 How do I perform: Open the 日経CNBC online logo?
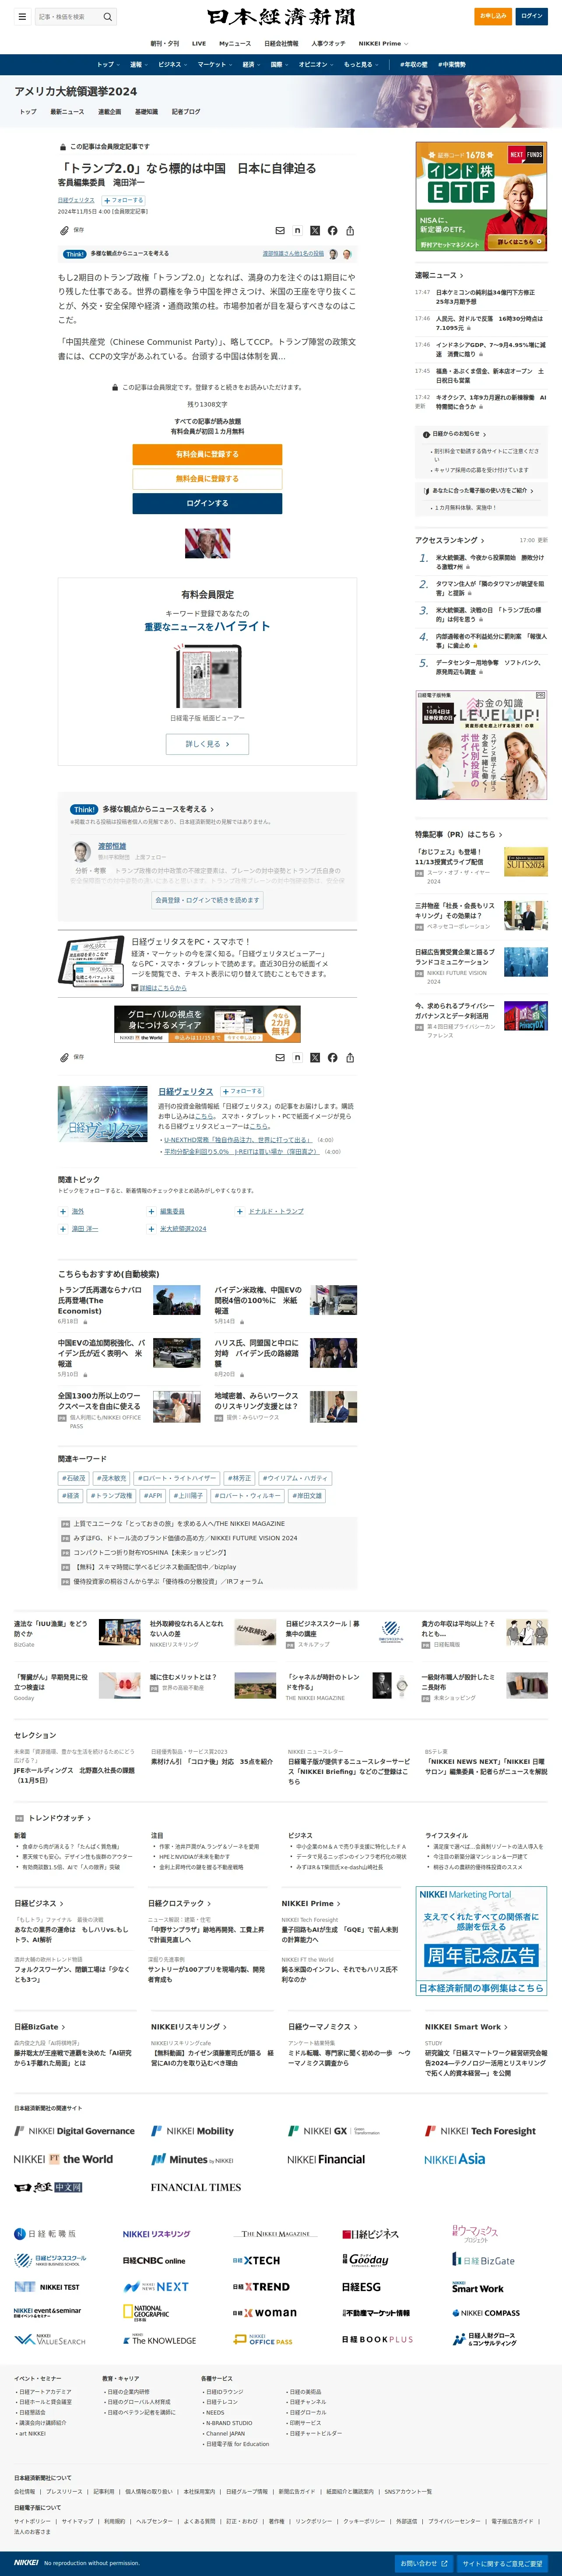coord(154,2260)
